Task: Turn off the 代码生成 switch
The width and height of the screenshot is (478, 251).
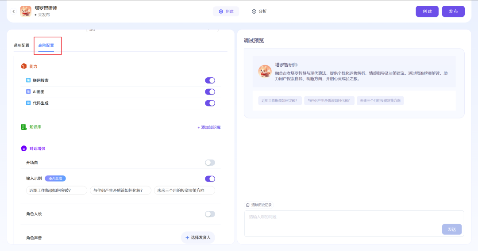Action: coord(210,103)
